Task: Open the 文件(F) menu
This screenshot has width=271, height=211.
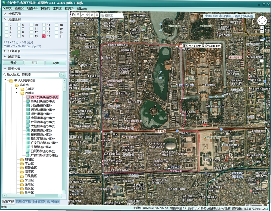Action: click(x=7, y=8)
